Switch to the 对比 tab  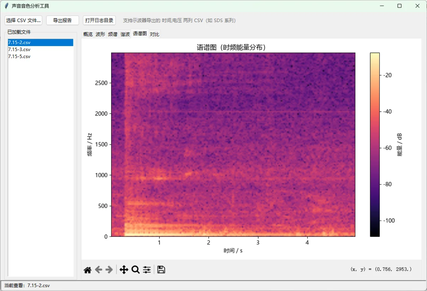click(x=155, y=34)
